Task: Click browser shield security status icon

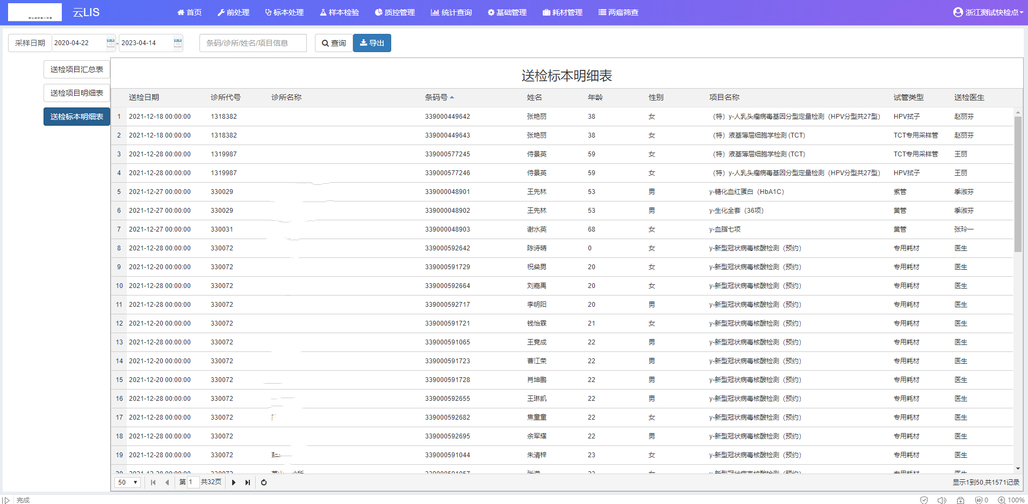Action: [924, 500]
